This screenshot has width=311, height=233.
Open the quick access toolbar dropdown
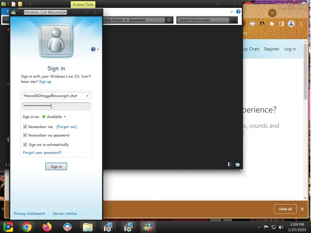click(x=26, y=4)
